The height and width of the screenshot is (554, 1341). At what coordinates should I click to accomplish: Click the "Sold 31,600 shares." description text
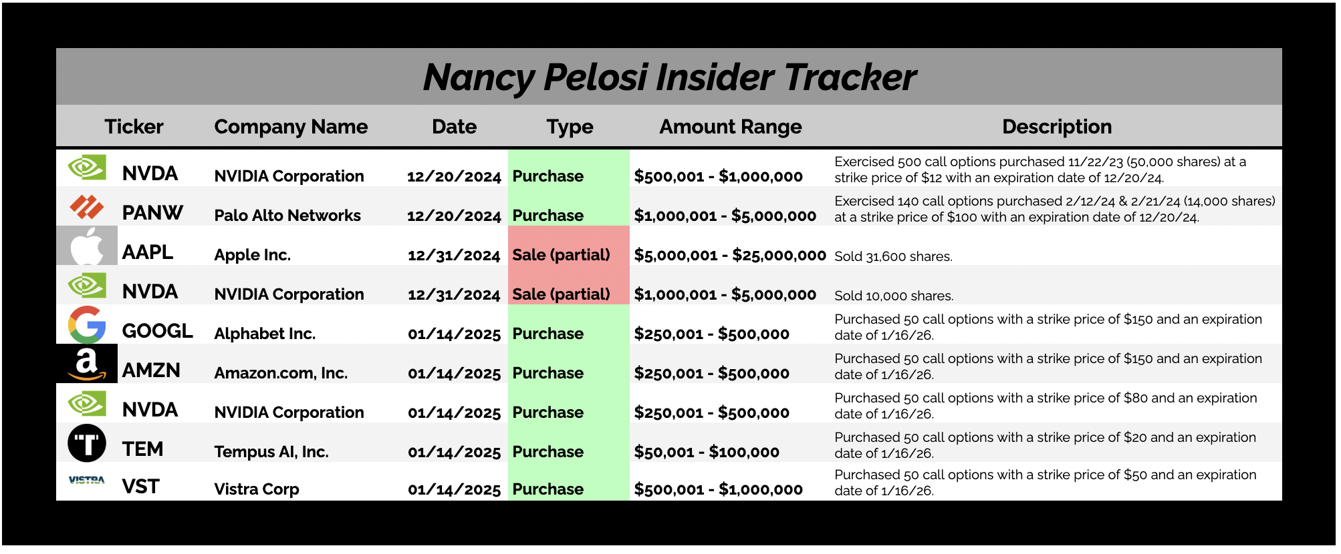click(x=893, y=257)
